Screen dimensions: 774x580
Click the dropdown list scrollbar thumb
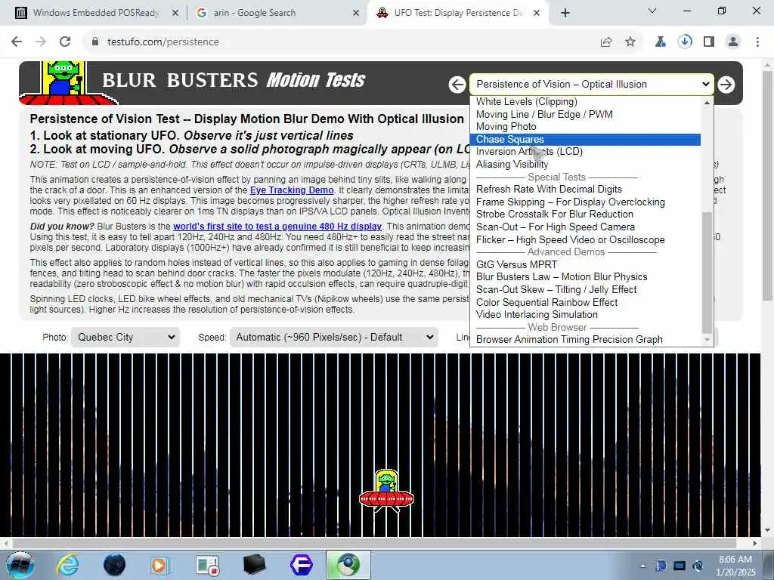click(x=707, y=272)
